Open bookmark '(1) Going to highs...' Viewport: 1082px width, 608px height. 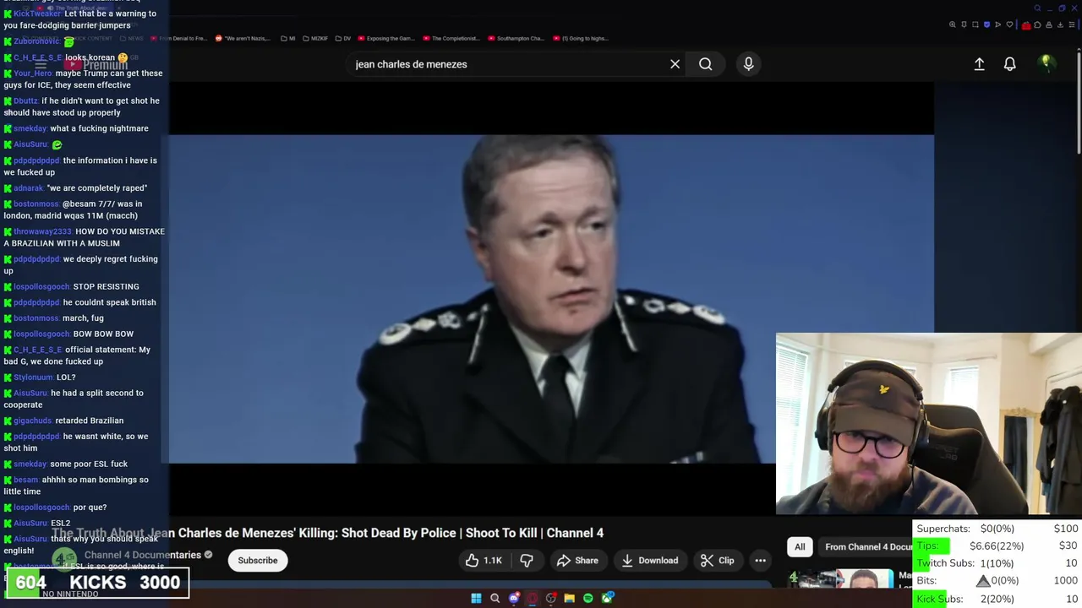[x=581, y=38]
